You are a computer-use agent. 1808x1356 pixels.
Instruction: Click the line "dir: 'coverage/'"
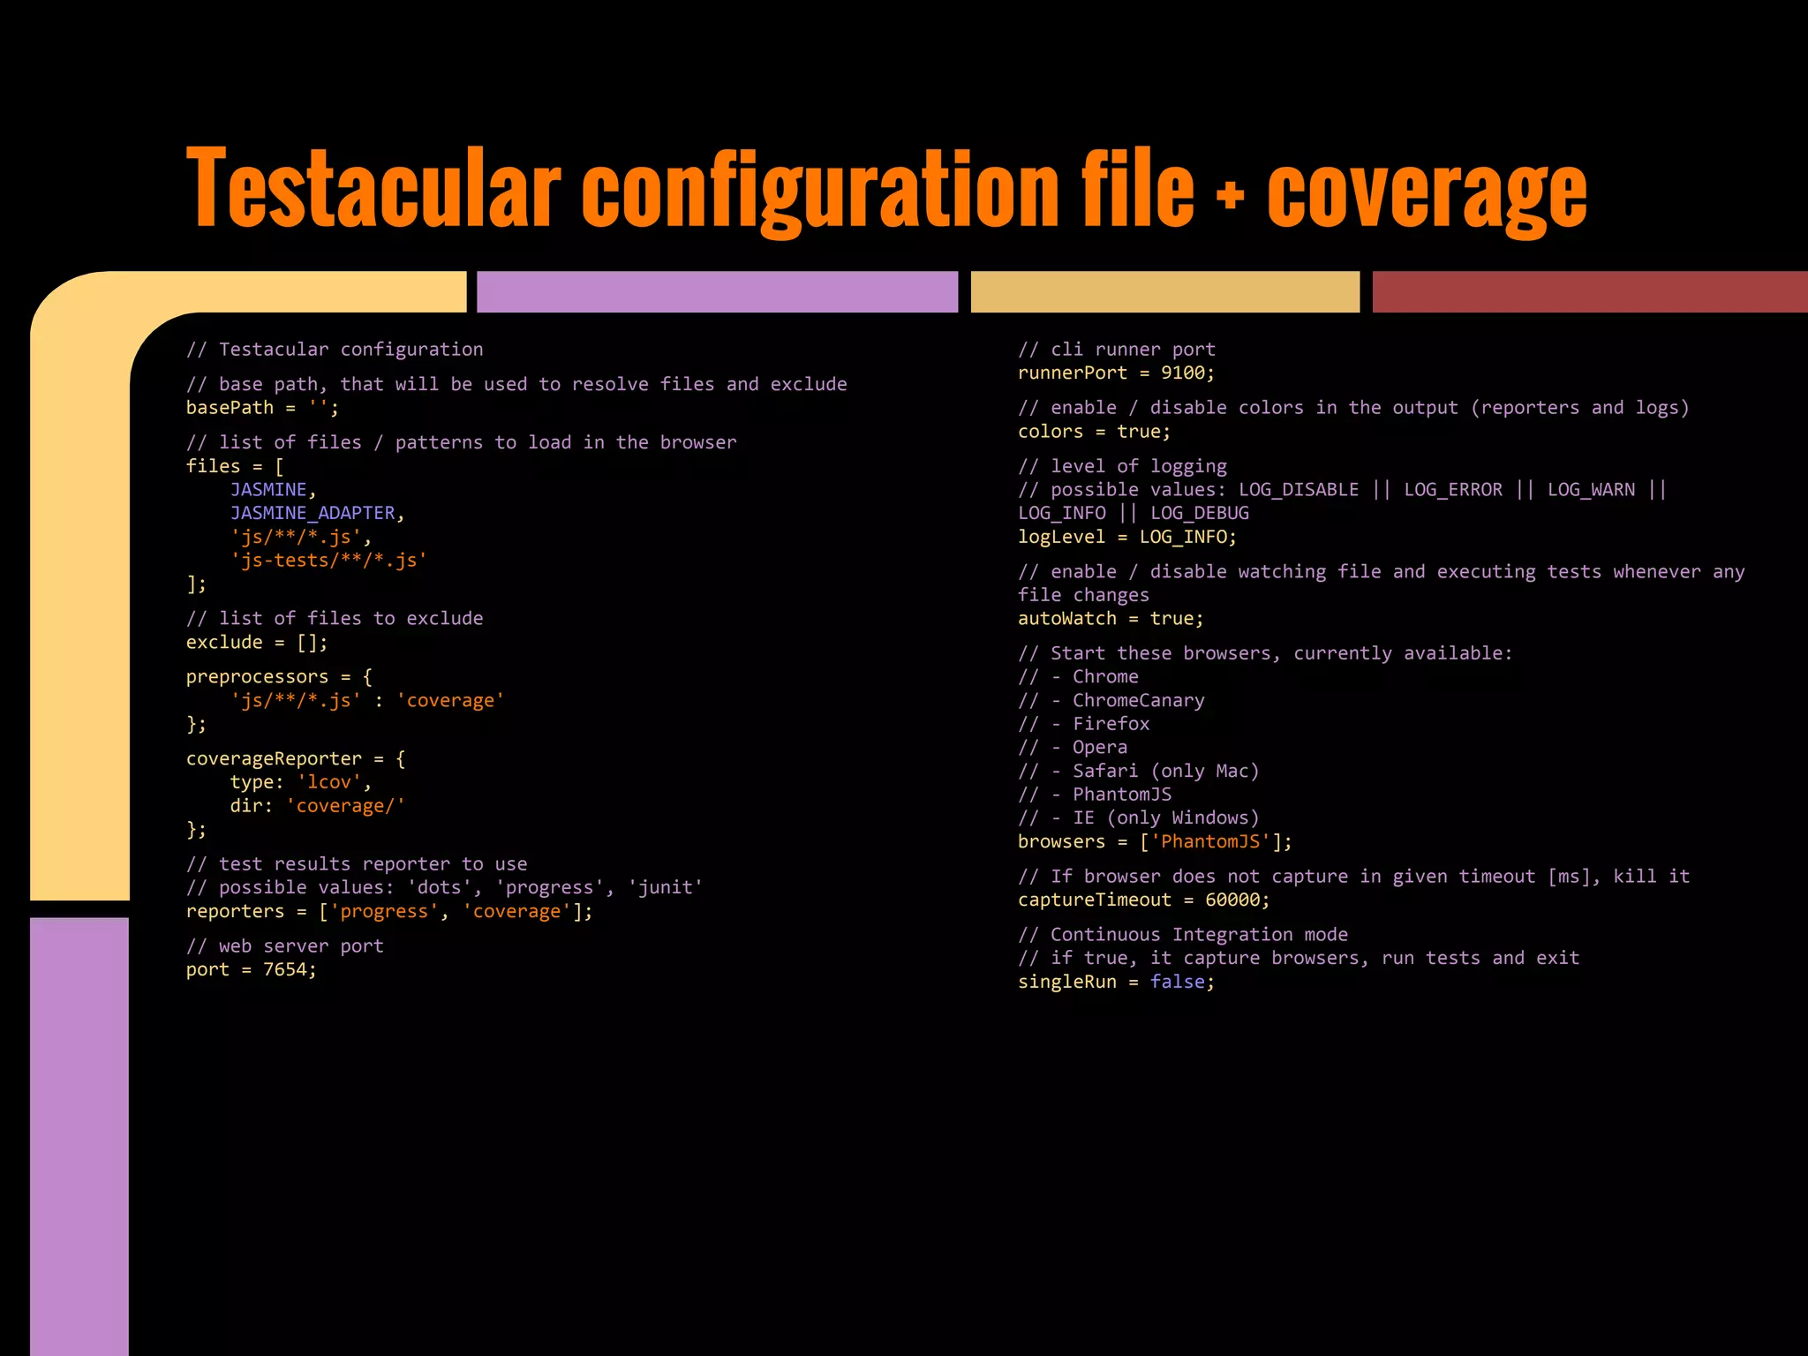(x=318, y=806)
